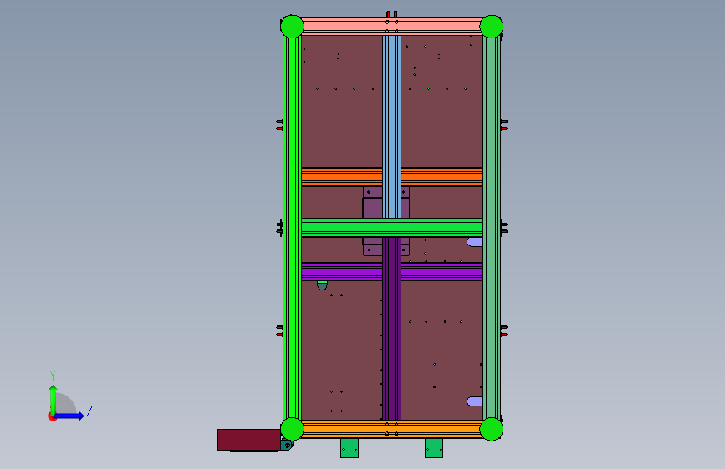725x469 pixels.
Task: Pick the pale green right vertical post
Action: click(492, 228)
